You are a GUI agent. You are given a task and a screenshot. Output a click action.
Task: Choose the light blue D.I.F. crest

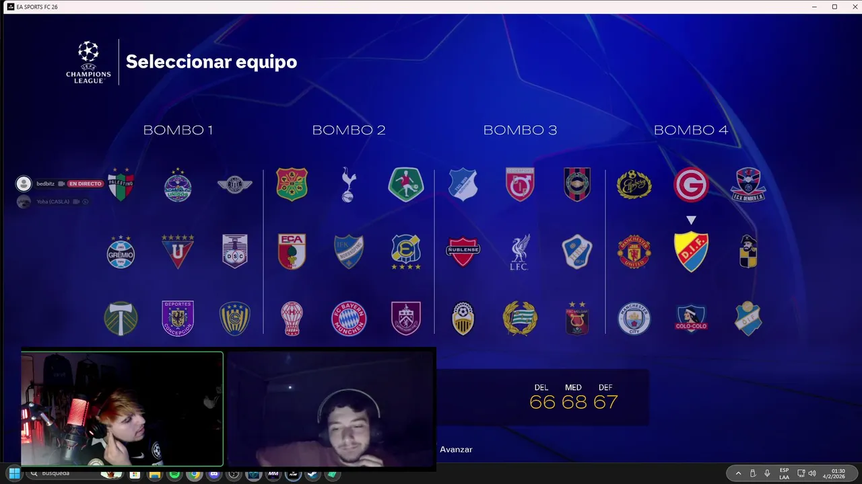[x=748, y=319]
